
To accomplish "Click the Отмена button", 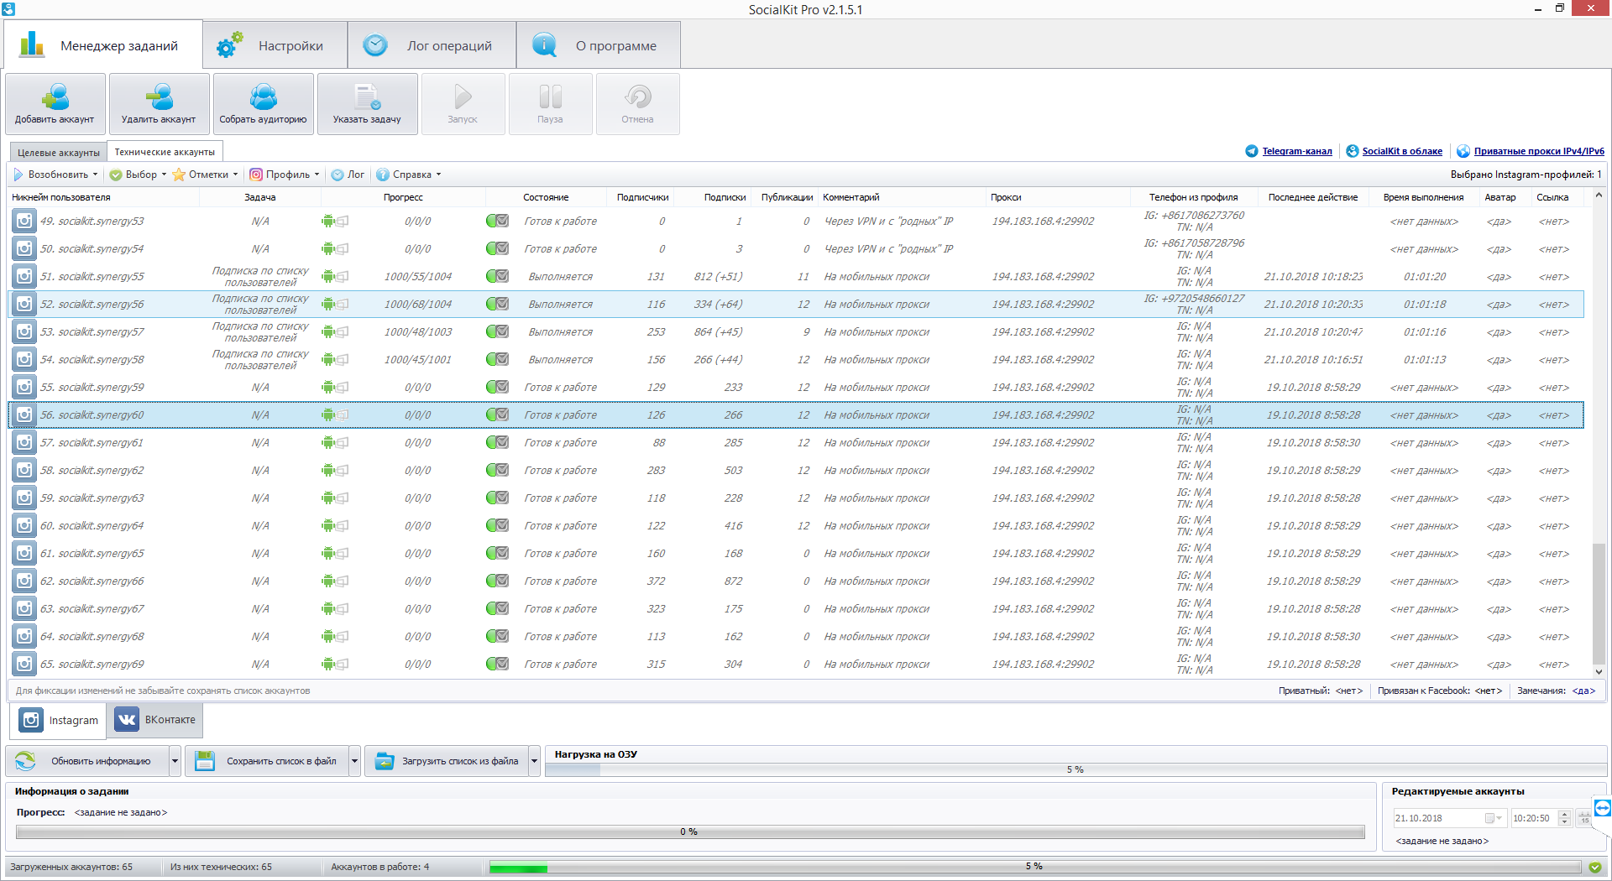I will [x=637, y=104].
